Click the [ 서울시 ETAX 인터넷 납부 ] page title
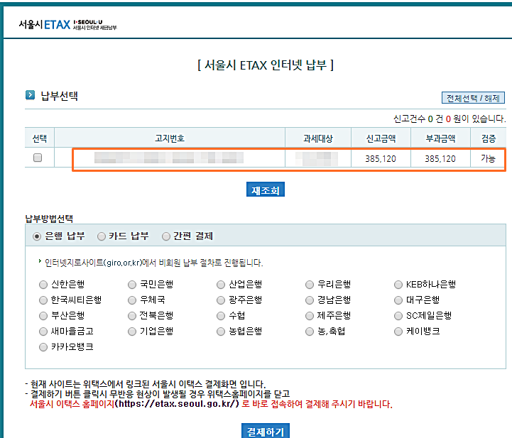 (x=266, y=65)
